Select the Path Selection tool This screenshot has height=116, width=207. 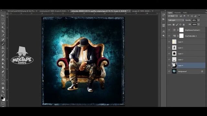click(x=3, y=80)
